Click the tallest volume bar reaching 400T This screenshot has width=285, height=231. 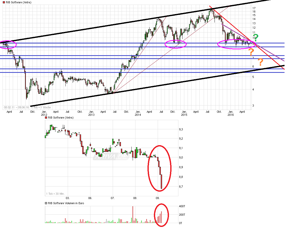[133, 215]
